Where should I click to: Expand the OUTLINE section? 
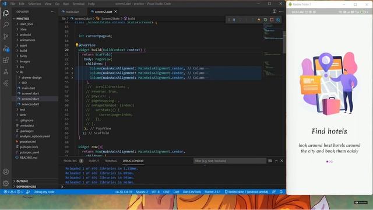pos(22,181)
